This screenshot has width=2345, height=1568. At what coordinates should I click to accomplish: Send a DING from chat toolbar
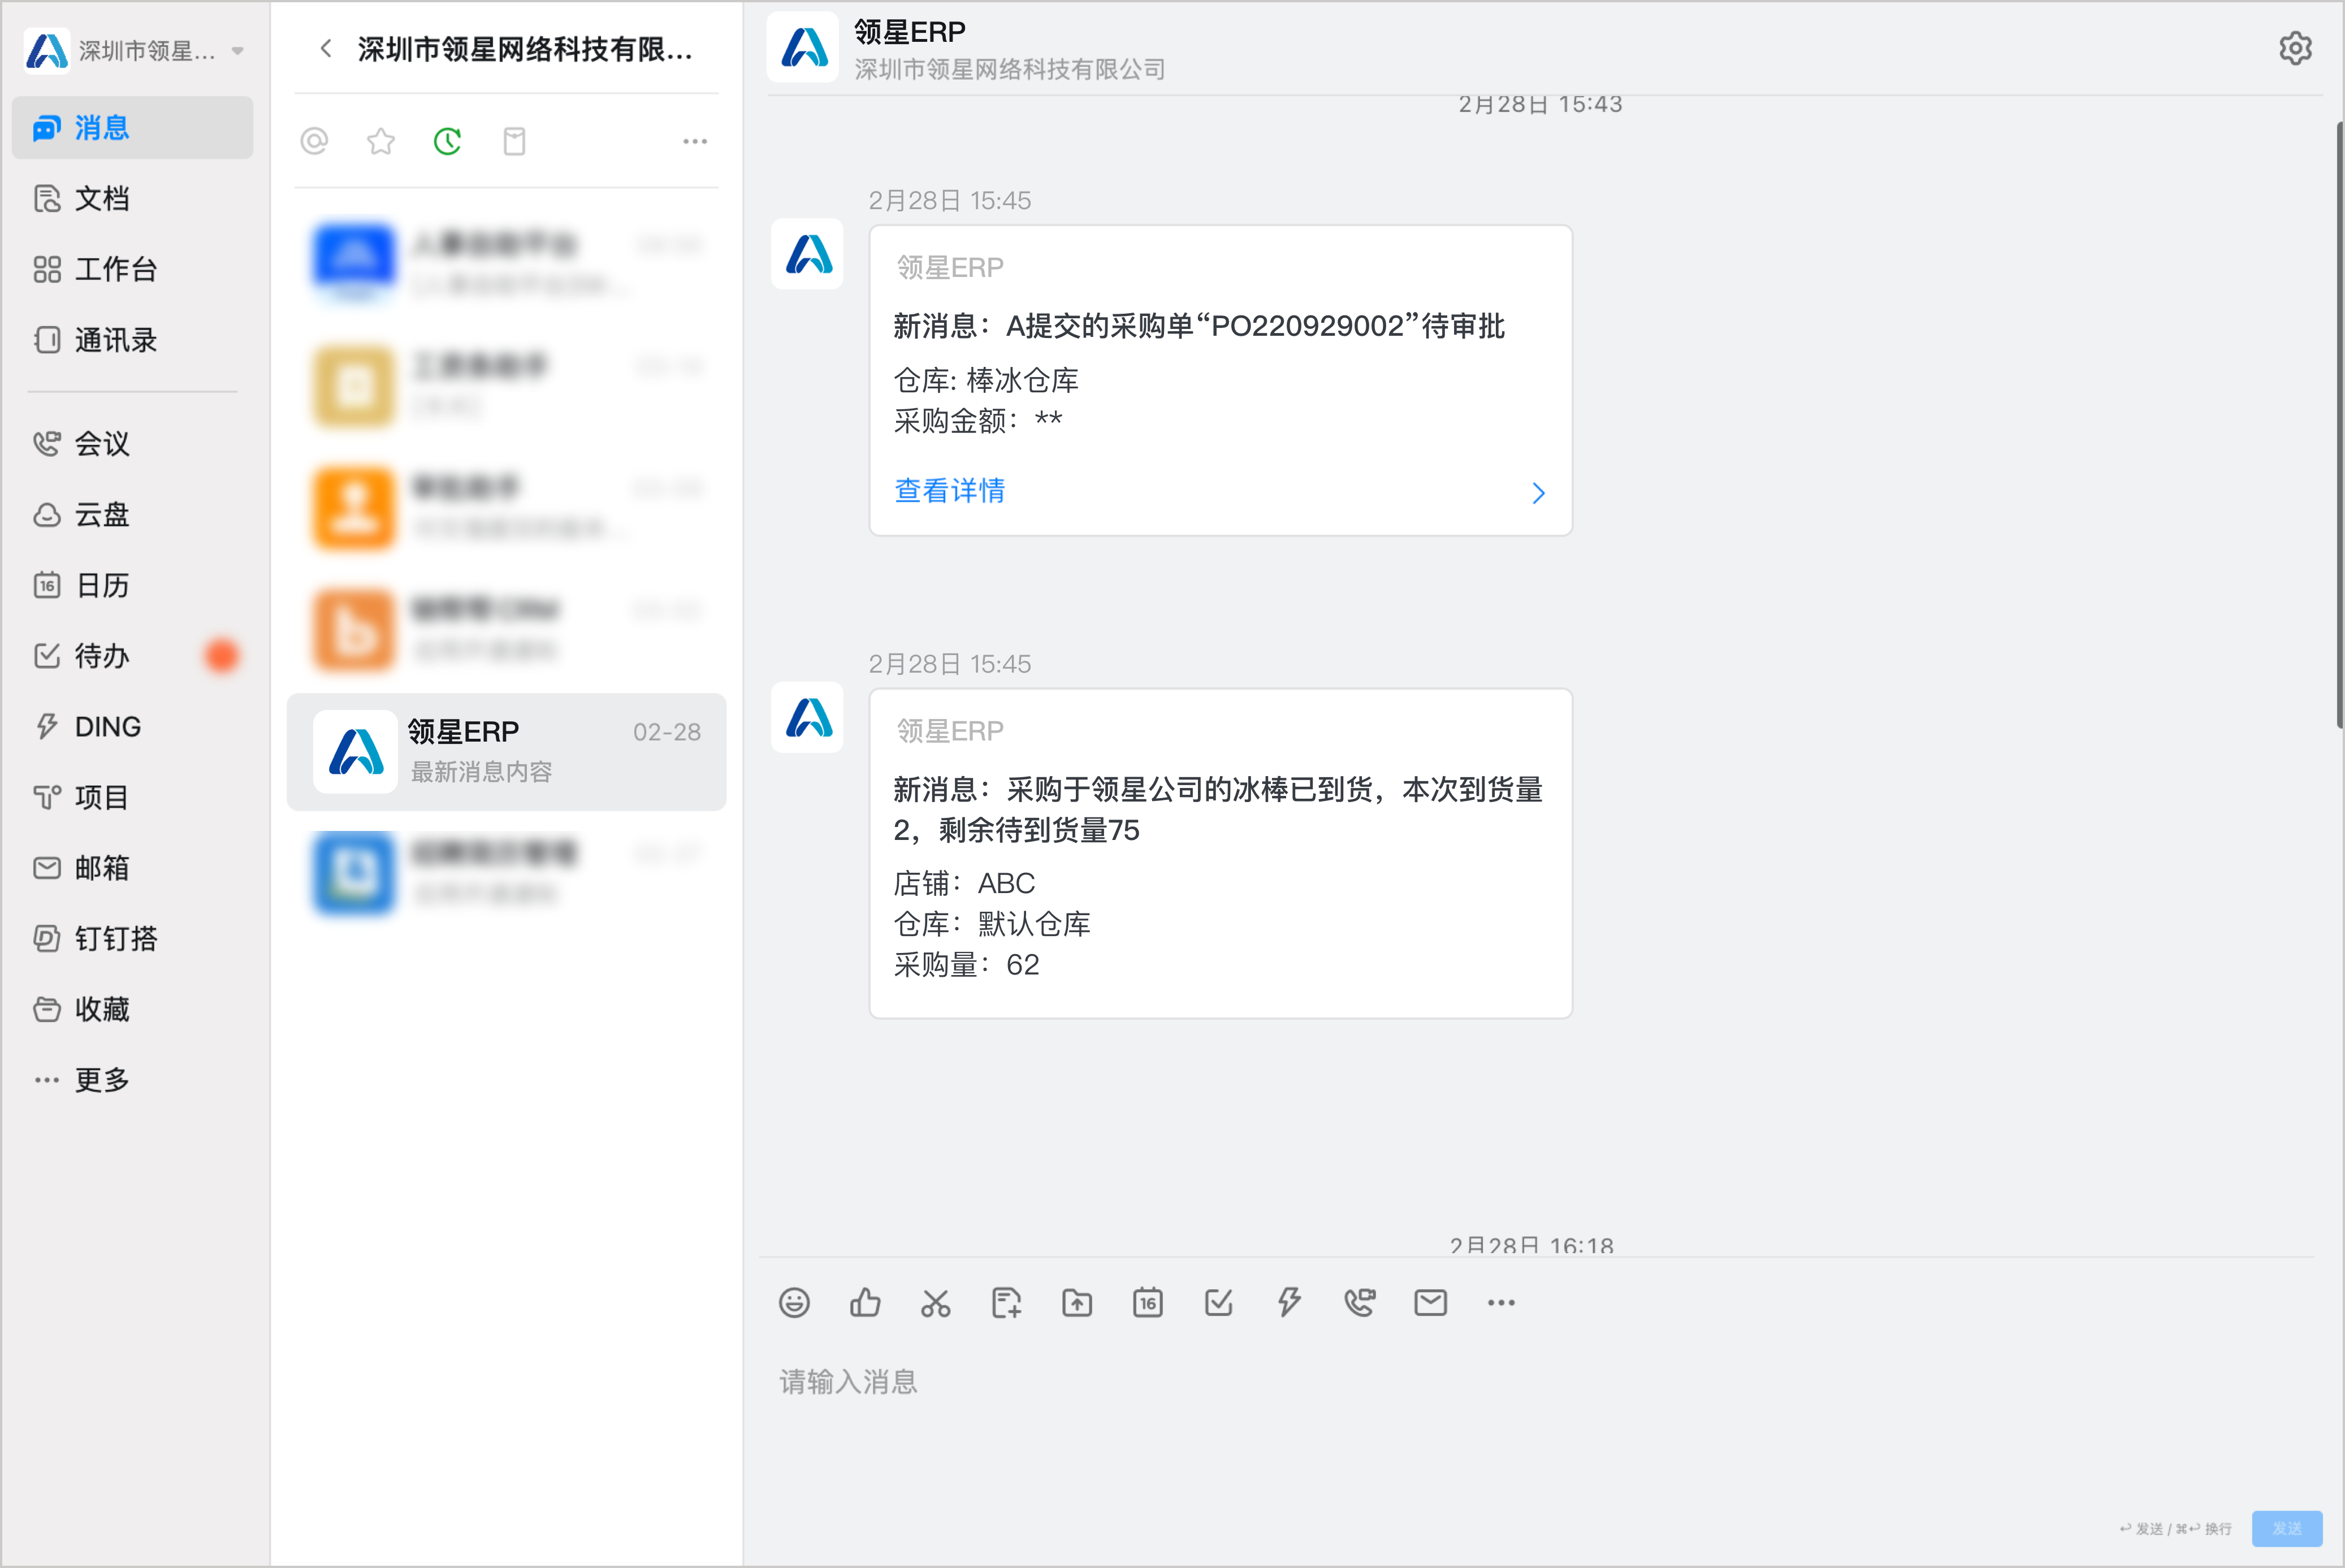[1289, 1303]
